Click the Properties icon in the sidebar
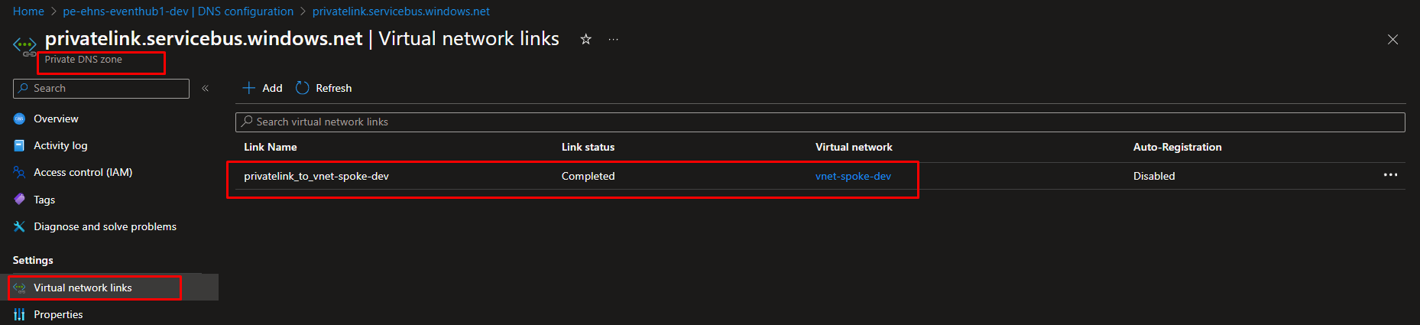 click(20, 314)
